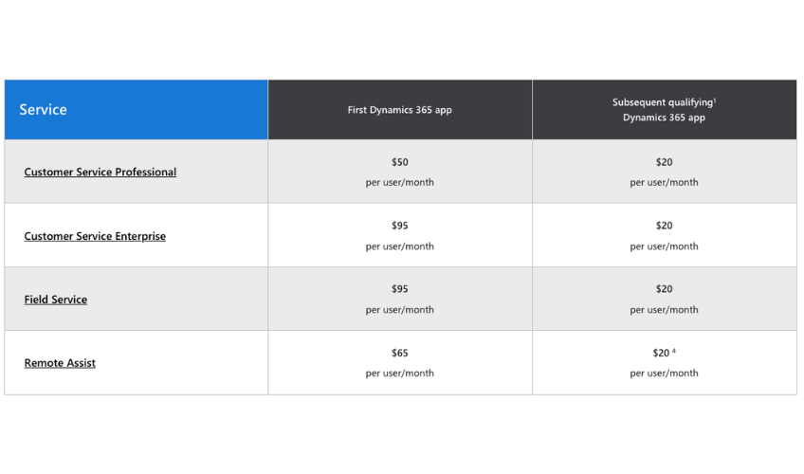
Task: Click footnote 1 superscript after qualifying
Action: point(715,100)
